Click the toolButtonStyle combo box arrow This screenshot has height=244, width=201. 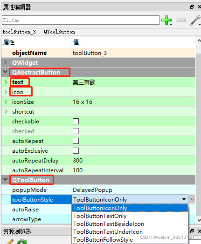(x=184, y=199)
